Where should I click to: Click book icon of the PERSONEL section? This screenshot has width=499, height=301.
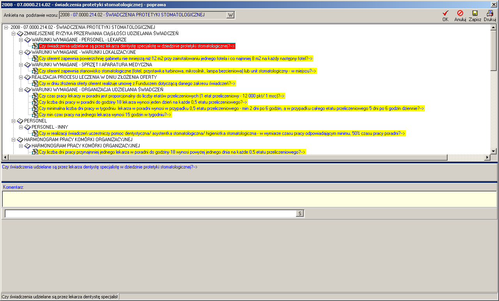[x=20, y=121]
